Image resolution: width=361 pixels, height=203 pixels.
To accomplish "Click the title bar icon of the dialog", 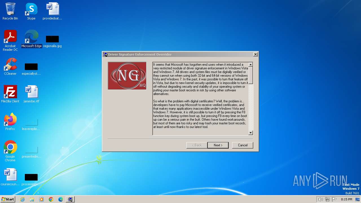I will pyautogui.click(x=105, y=54).
